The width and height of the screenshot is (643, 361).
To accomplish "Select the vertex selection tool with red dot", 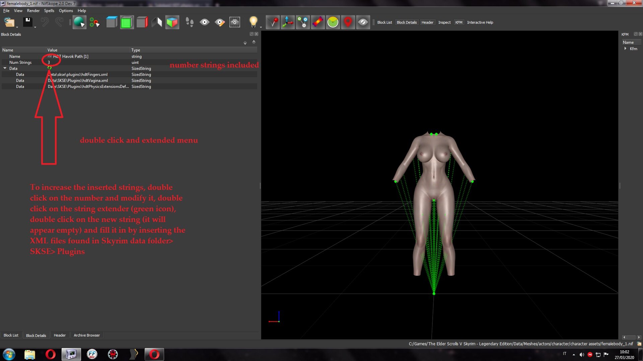I will [95, 22].
